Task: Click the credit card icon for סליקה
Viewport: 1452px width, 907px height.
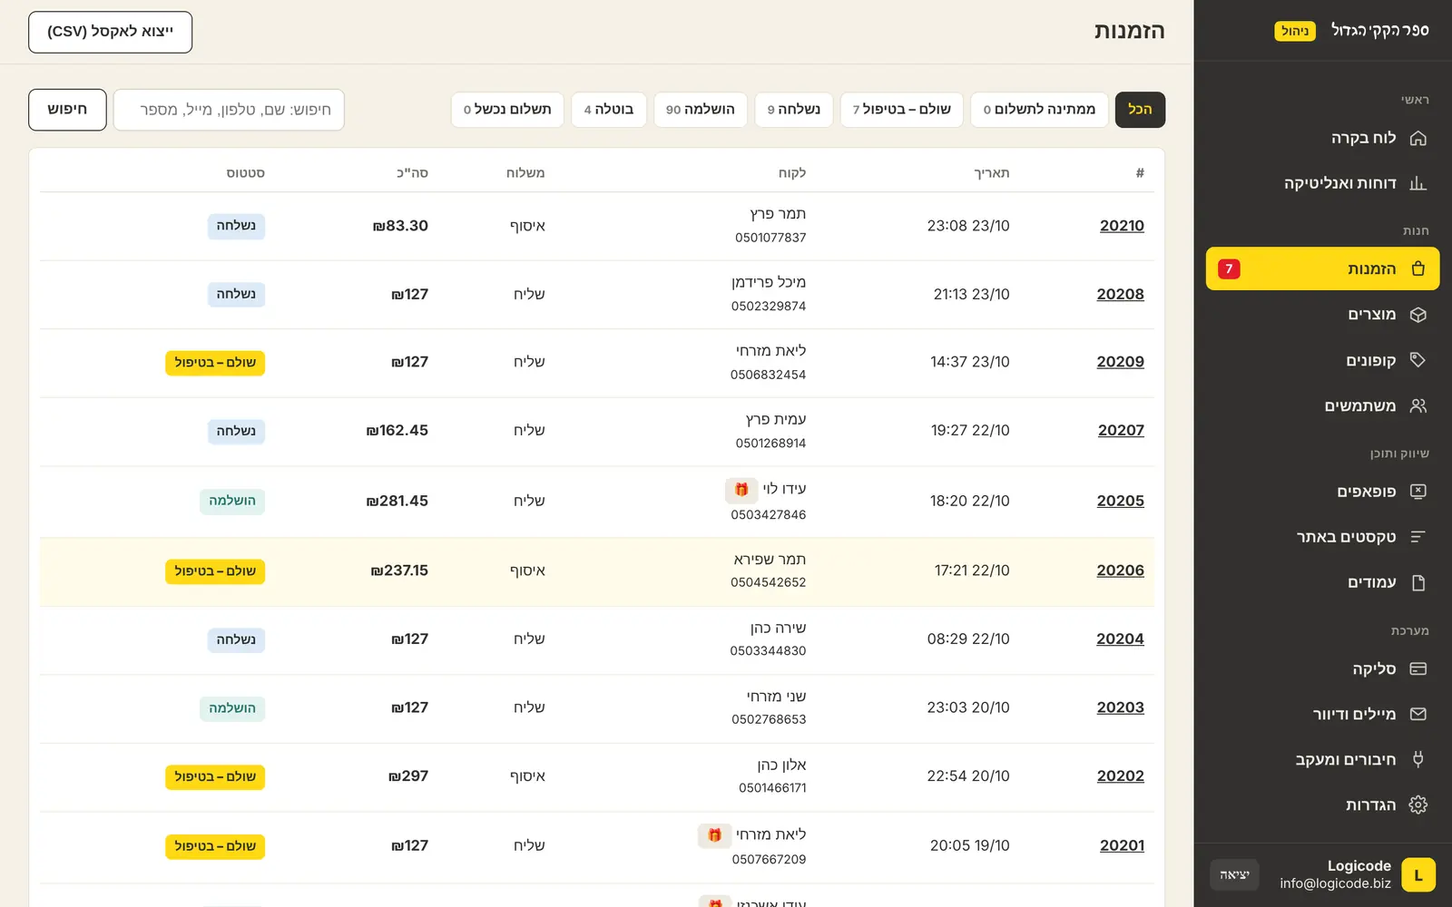Action: (1418, 668)
